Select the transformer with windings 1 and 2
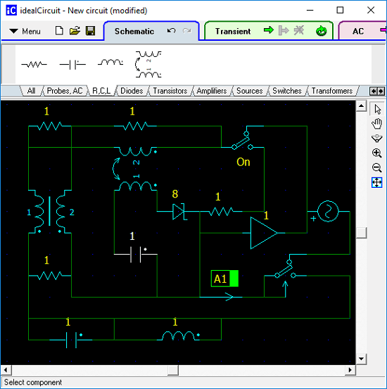Image resolution: width=387 pixels, height=389 pixels. click(x=50, y=211)
